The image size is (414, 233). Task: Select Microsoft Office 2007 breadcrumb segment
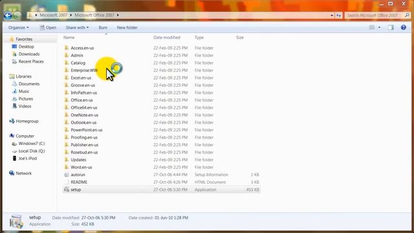94,15
